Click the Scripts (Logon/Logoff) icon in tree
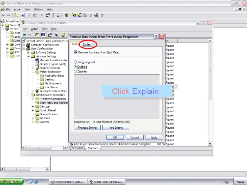The image size is (247, 185). click(37, 64)
